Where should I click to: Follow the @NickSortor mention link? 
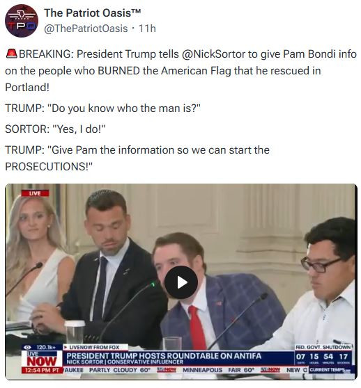point(213,54)
